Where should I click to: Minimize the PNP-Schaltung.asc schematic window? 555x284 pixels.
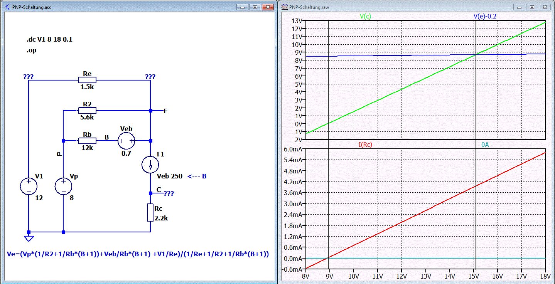[x=243, y=7]
